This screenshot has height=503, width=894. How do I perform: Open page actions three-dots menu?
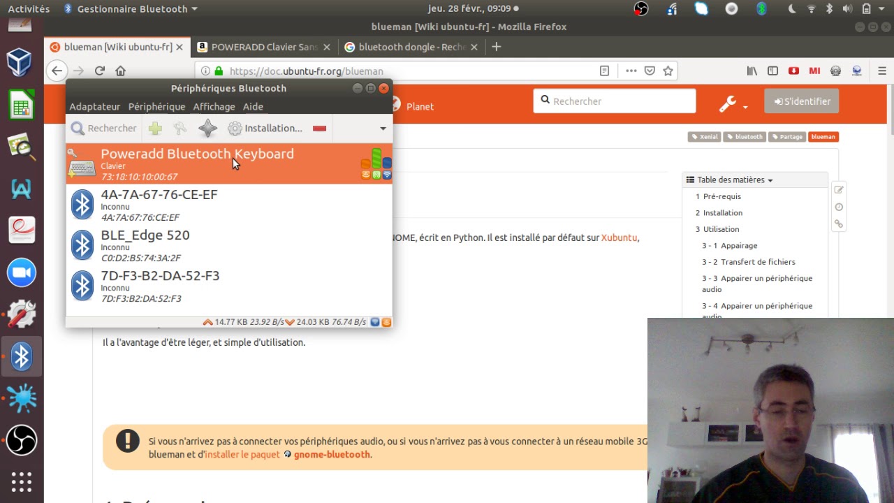[x=631, y=71]
